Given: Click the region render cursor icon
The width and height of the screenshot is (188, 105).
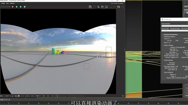Looking at the screenshot, I should 98,7.
